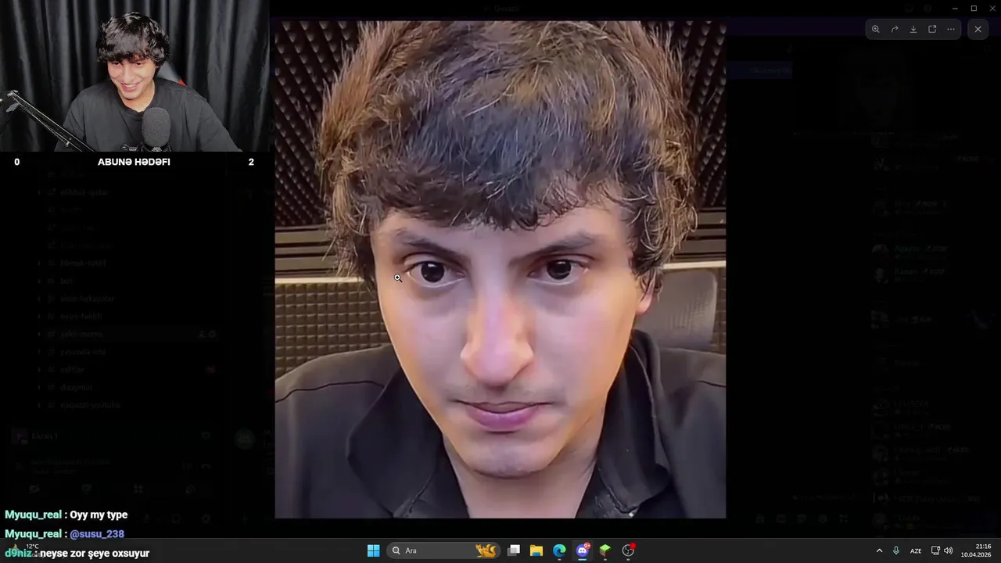Screen dimensions: 1001x563
Task: Open the three-dot more options menu
Action: (951, 29)
